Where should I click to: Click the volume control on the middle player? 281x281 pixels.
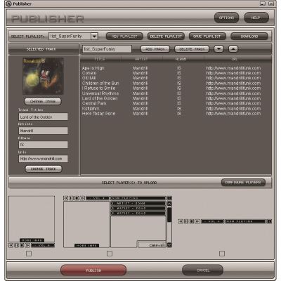pyautogui.click(x=98, y=198)
